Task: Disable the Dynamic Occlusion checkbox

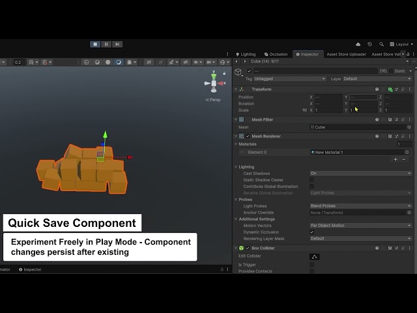Action: 312,232
